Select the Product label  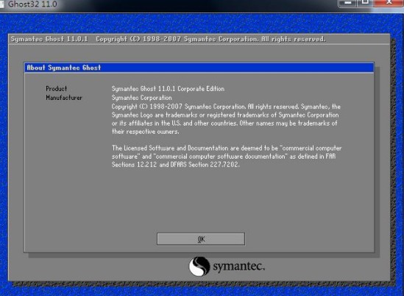[x=56, y=89]
